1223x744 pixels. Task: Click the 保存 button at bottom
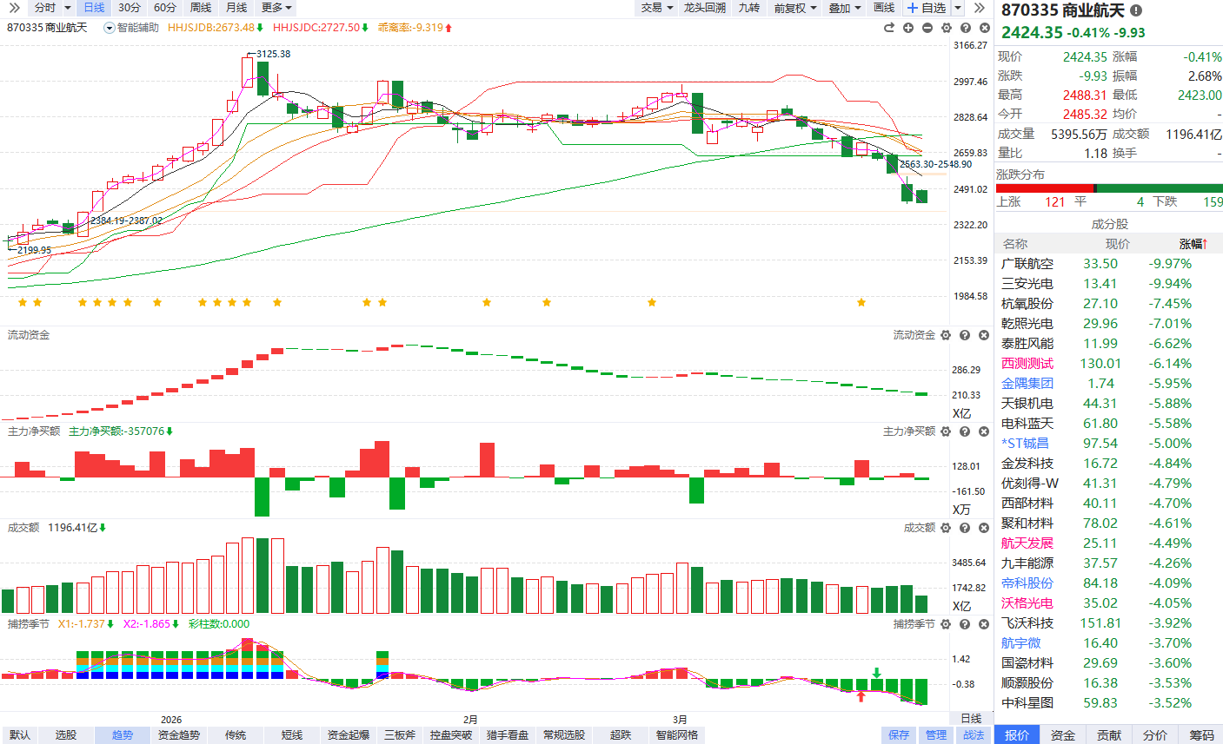point(899,735)
